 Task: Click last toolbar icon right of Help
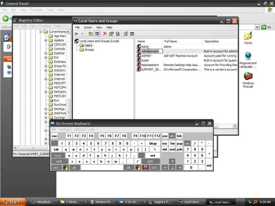coord(132,34)
